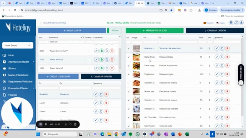Duplicate the Daisy Breakfast product
Screen dimensions: 246x138
tap(222, 57)
